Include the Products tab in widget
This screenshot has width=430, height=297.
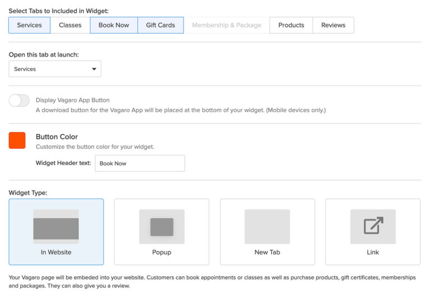pyautogui.click(x=291, y=25)
